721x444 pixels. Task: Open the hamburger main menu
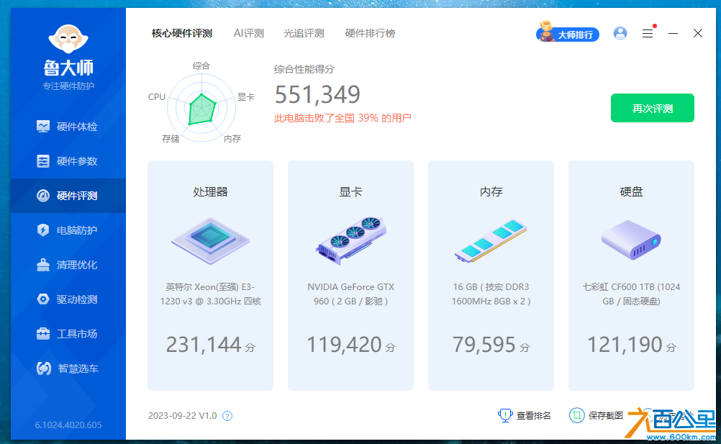[x=648, y=34]
